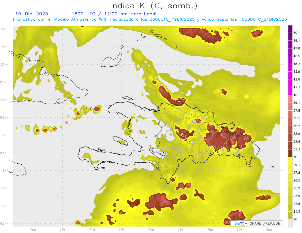The height and width of the screenshot is (233, 302).
Task: Click the color scale value 47.8
Action: (297, 48)
